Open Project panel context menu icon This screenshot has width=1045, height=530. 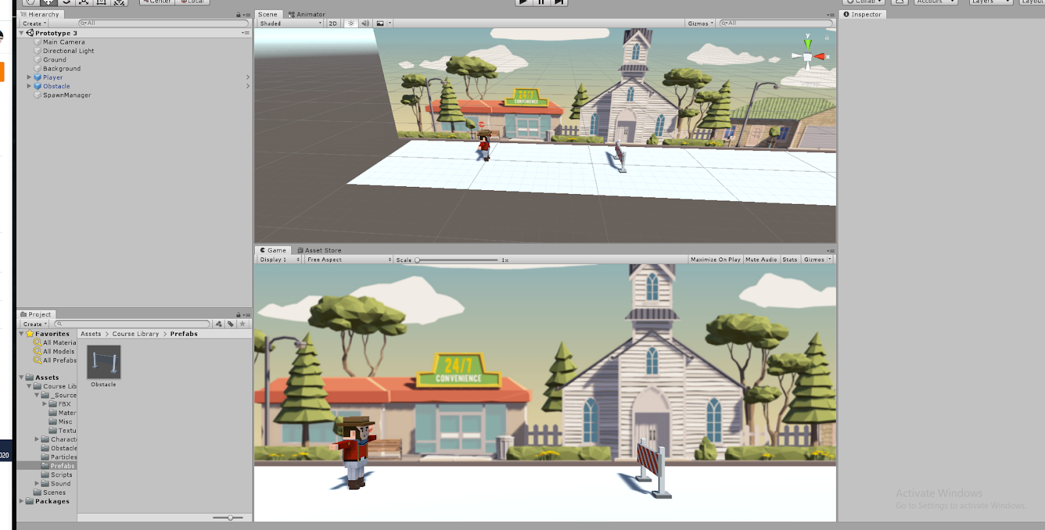pos(247,315)
